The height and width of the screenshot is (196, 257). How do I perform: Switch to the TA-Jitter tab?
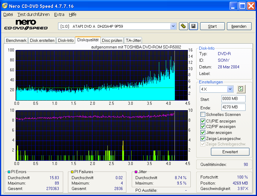(133, 40)
